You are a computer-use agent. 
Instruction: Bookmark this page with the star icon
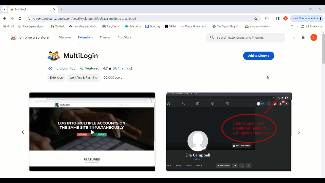point(256,19)
